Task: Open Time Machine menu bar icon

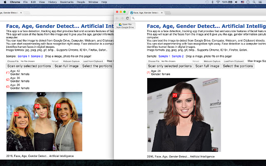Action: (207, 2)
